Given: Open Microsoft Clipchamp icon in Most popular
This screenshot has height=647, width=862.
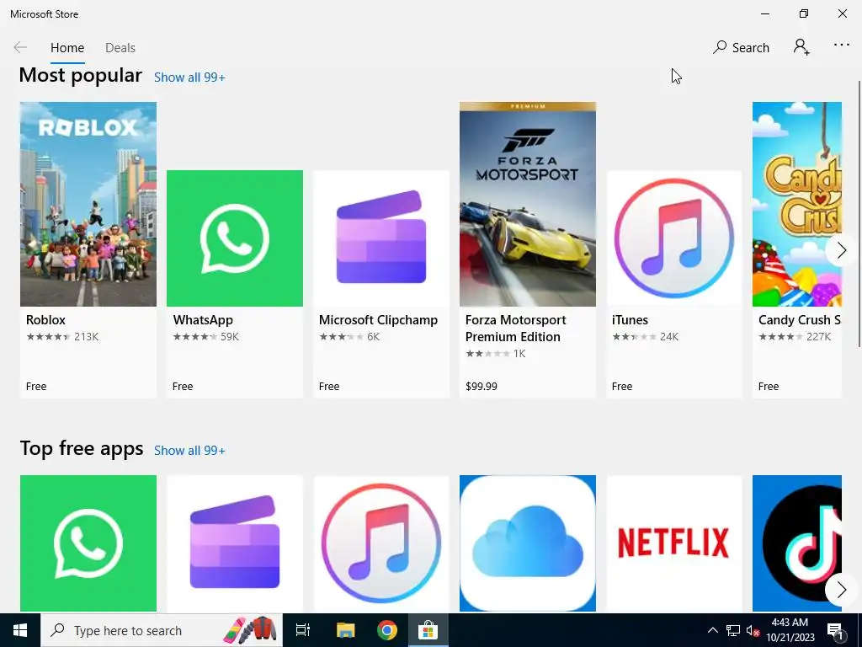Looking at the screenshot, I should [381, 238].
